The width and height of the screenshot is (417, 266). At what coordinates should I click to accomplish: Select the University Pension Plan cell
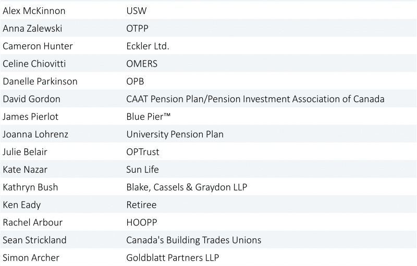click(x=175, y=134)
